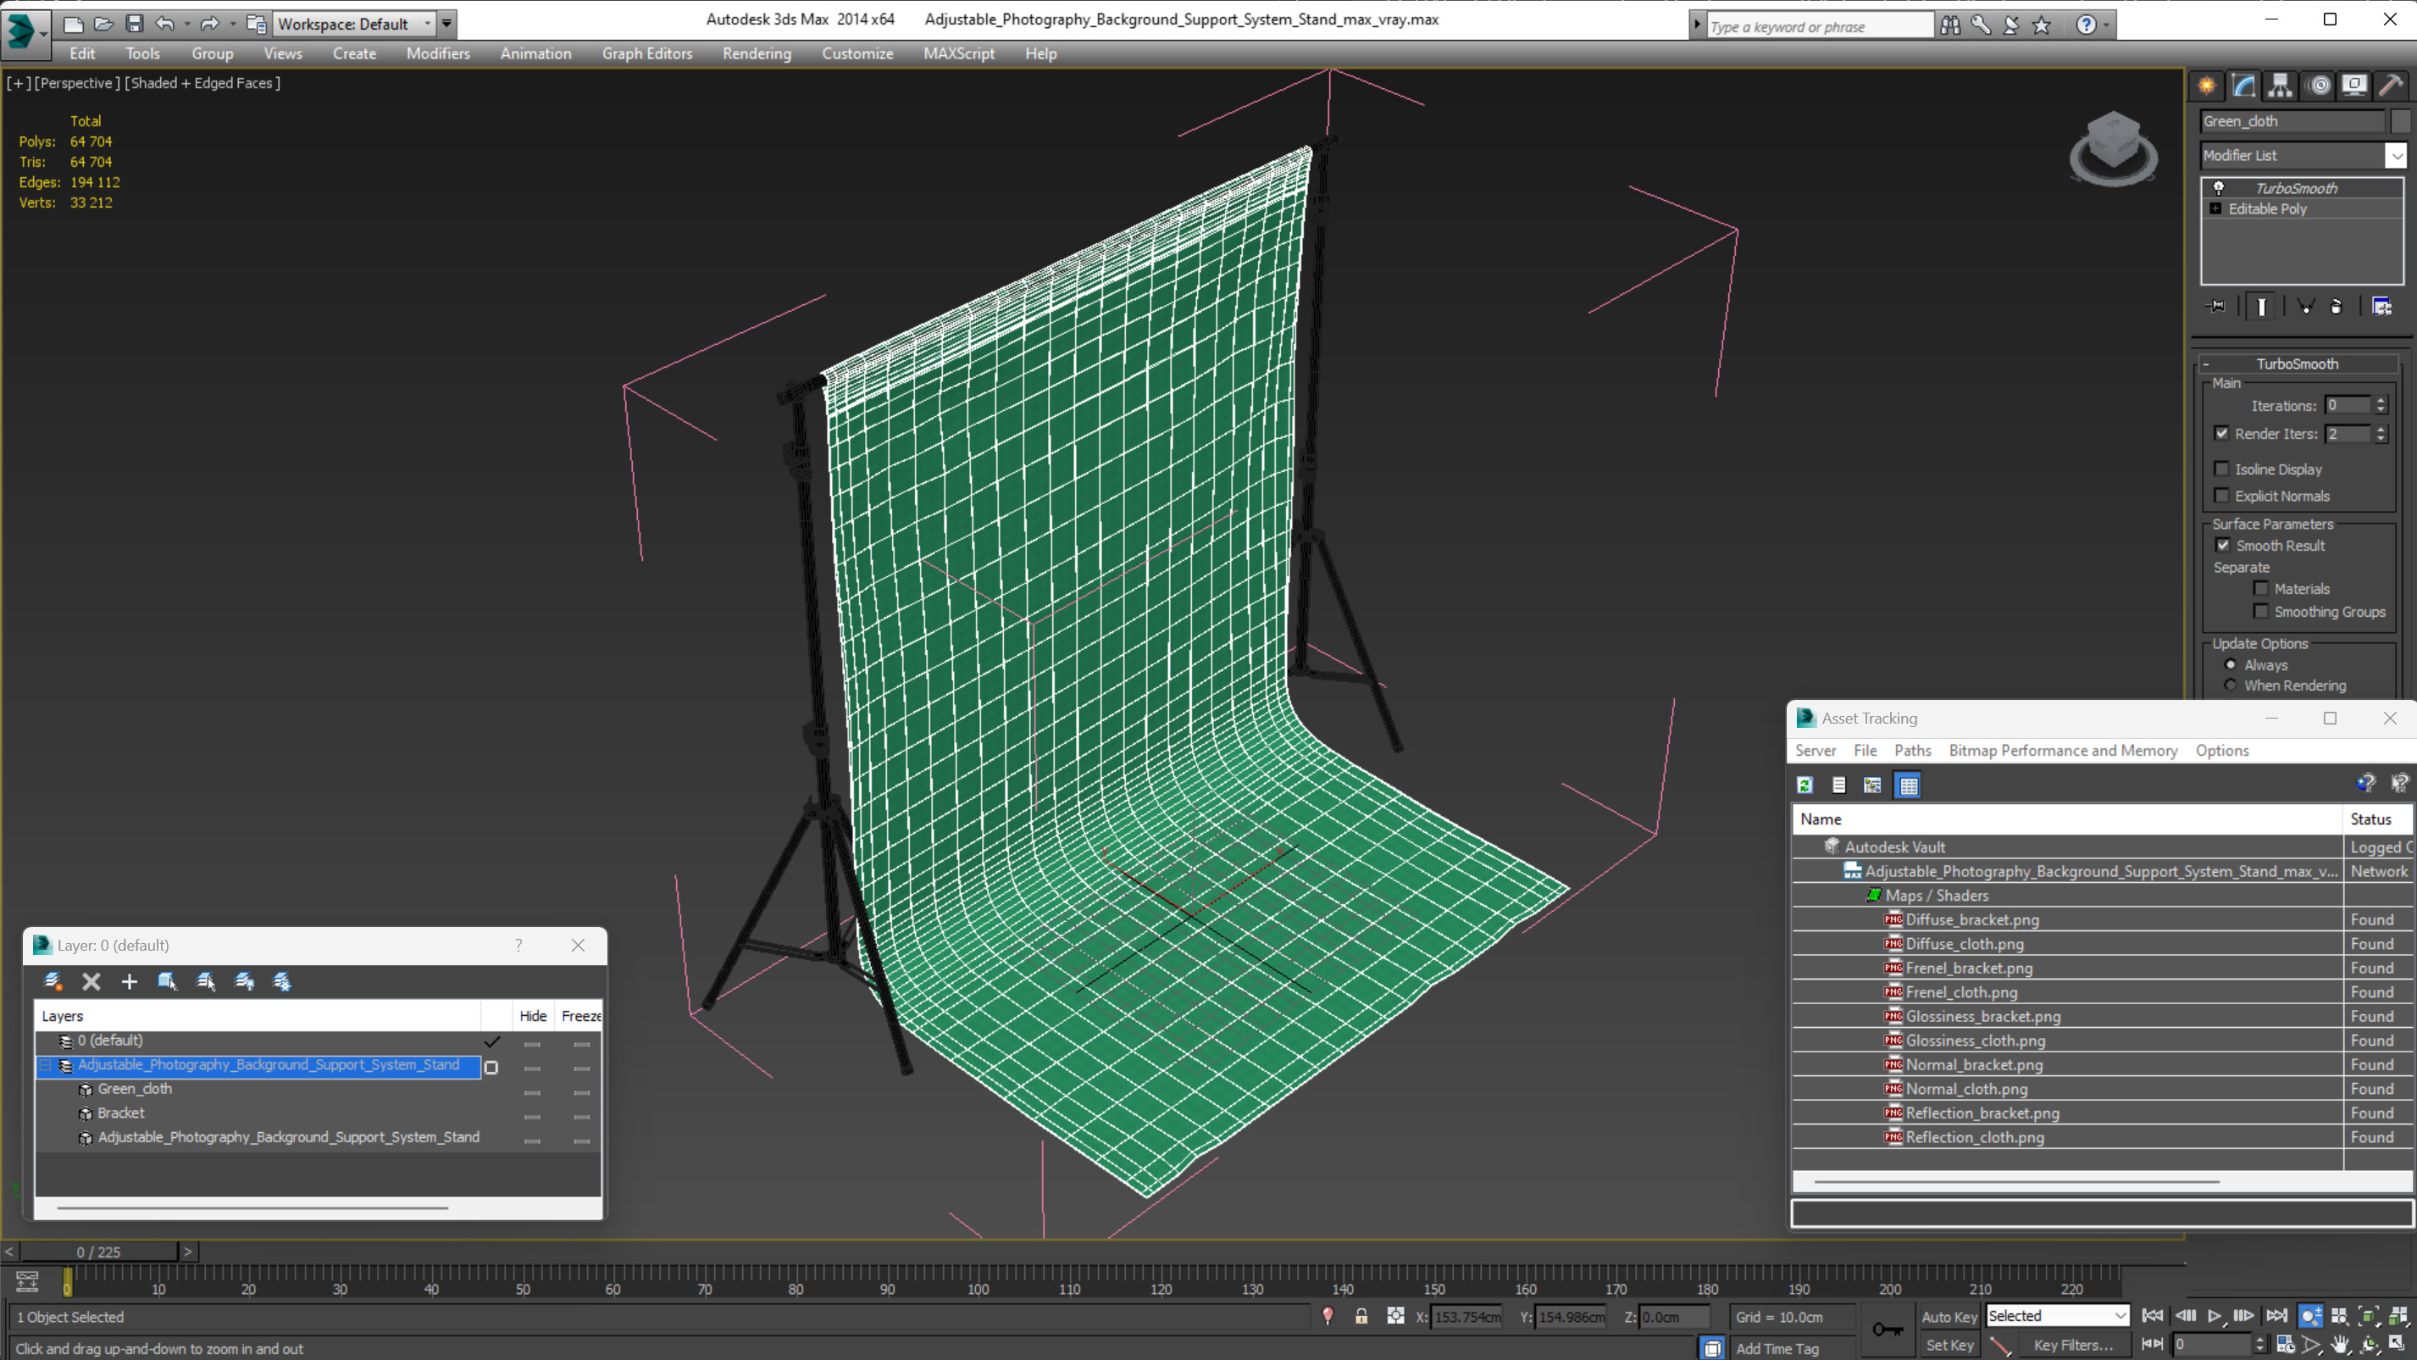Delete layer with the X icon
This screenshot has width=2417, height=1360.
[x=91, y=982]
